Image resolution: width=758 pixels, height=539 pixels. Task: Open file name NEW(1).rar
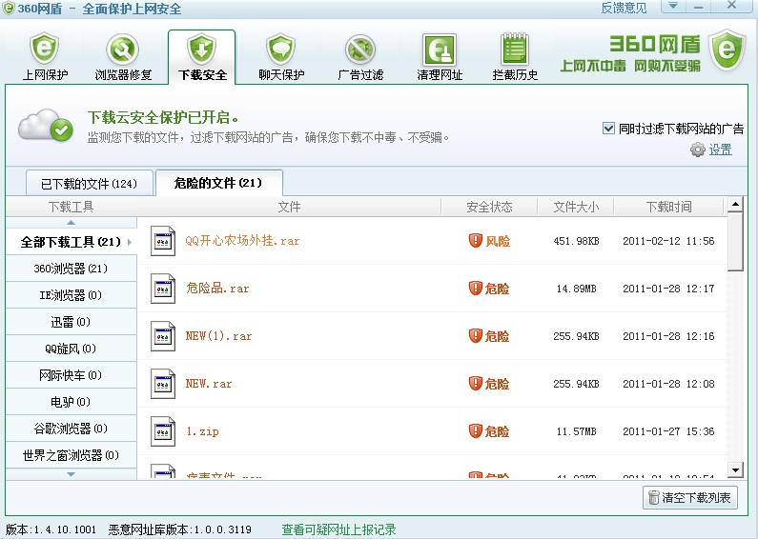coord(218,335)
